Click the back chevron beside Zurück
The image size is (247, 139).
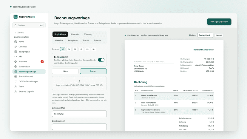(x=15, y=33)
